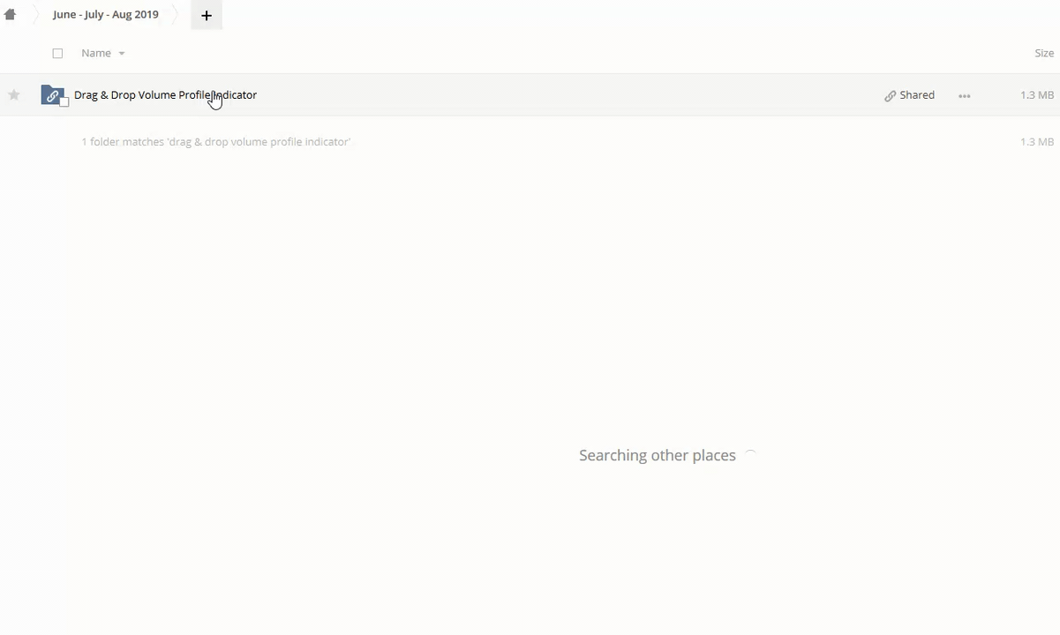Click the chain link icon beside Shared
The image size is (1060, 635).
click(x=890, y=95)
